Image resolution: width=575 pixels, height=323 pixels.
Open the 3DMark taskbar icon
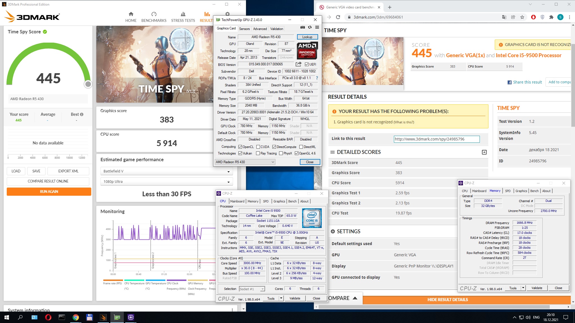click(x=103, y=317)
